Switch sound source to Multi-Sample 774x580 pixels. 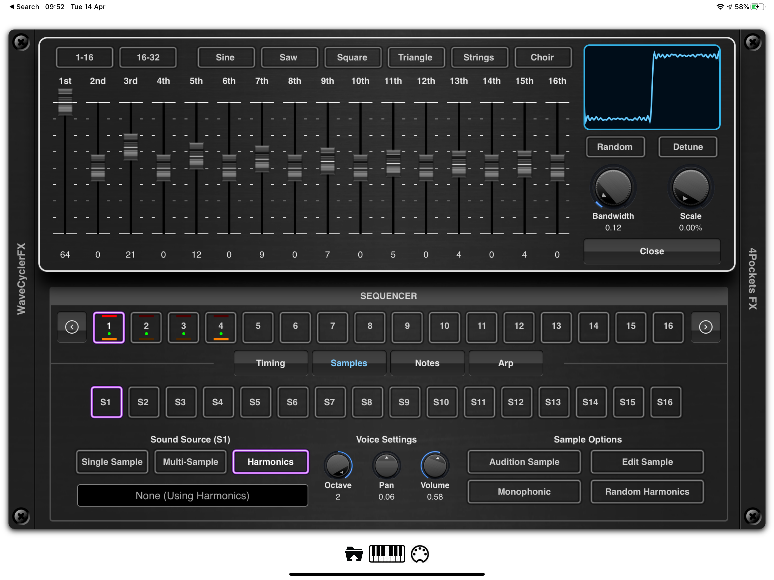[190, 462]
